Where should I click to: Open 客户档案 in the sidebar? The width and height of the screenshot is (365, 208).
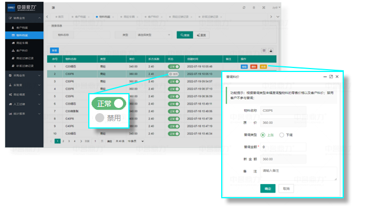[x=24, y=27]
